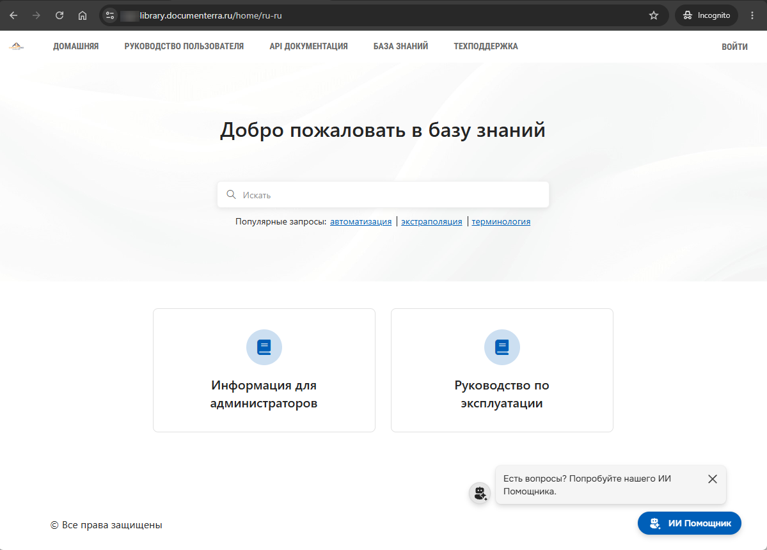The height and width of the screenshot is (550, 767).
Task: Select popular query автоматизация
Action: 361,221
